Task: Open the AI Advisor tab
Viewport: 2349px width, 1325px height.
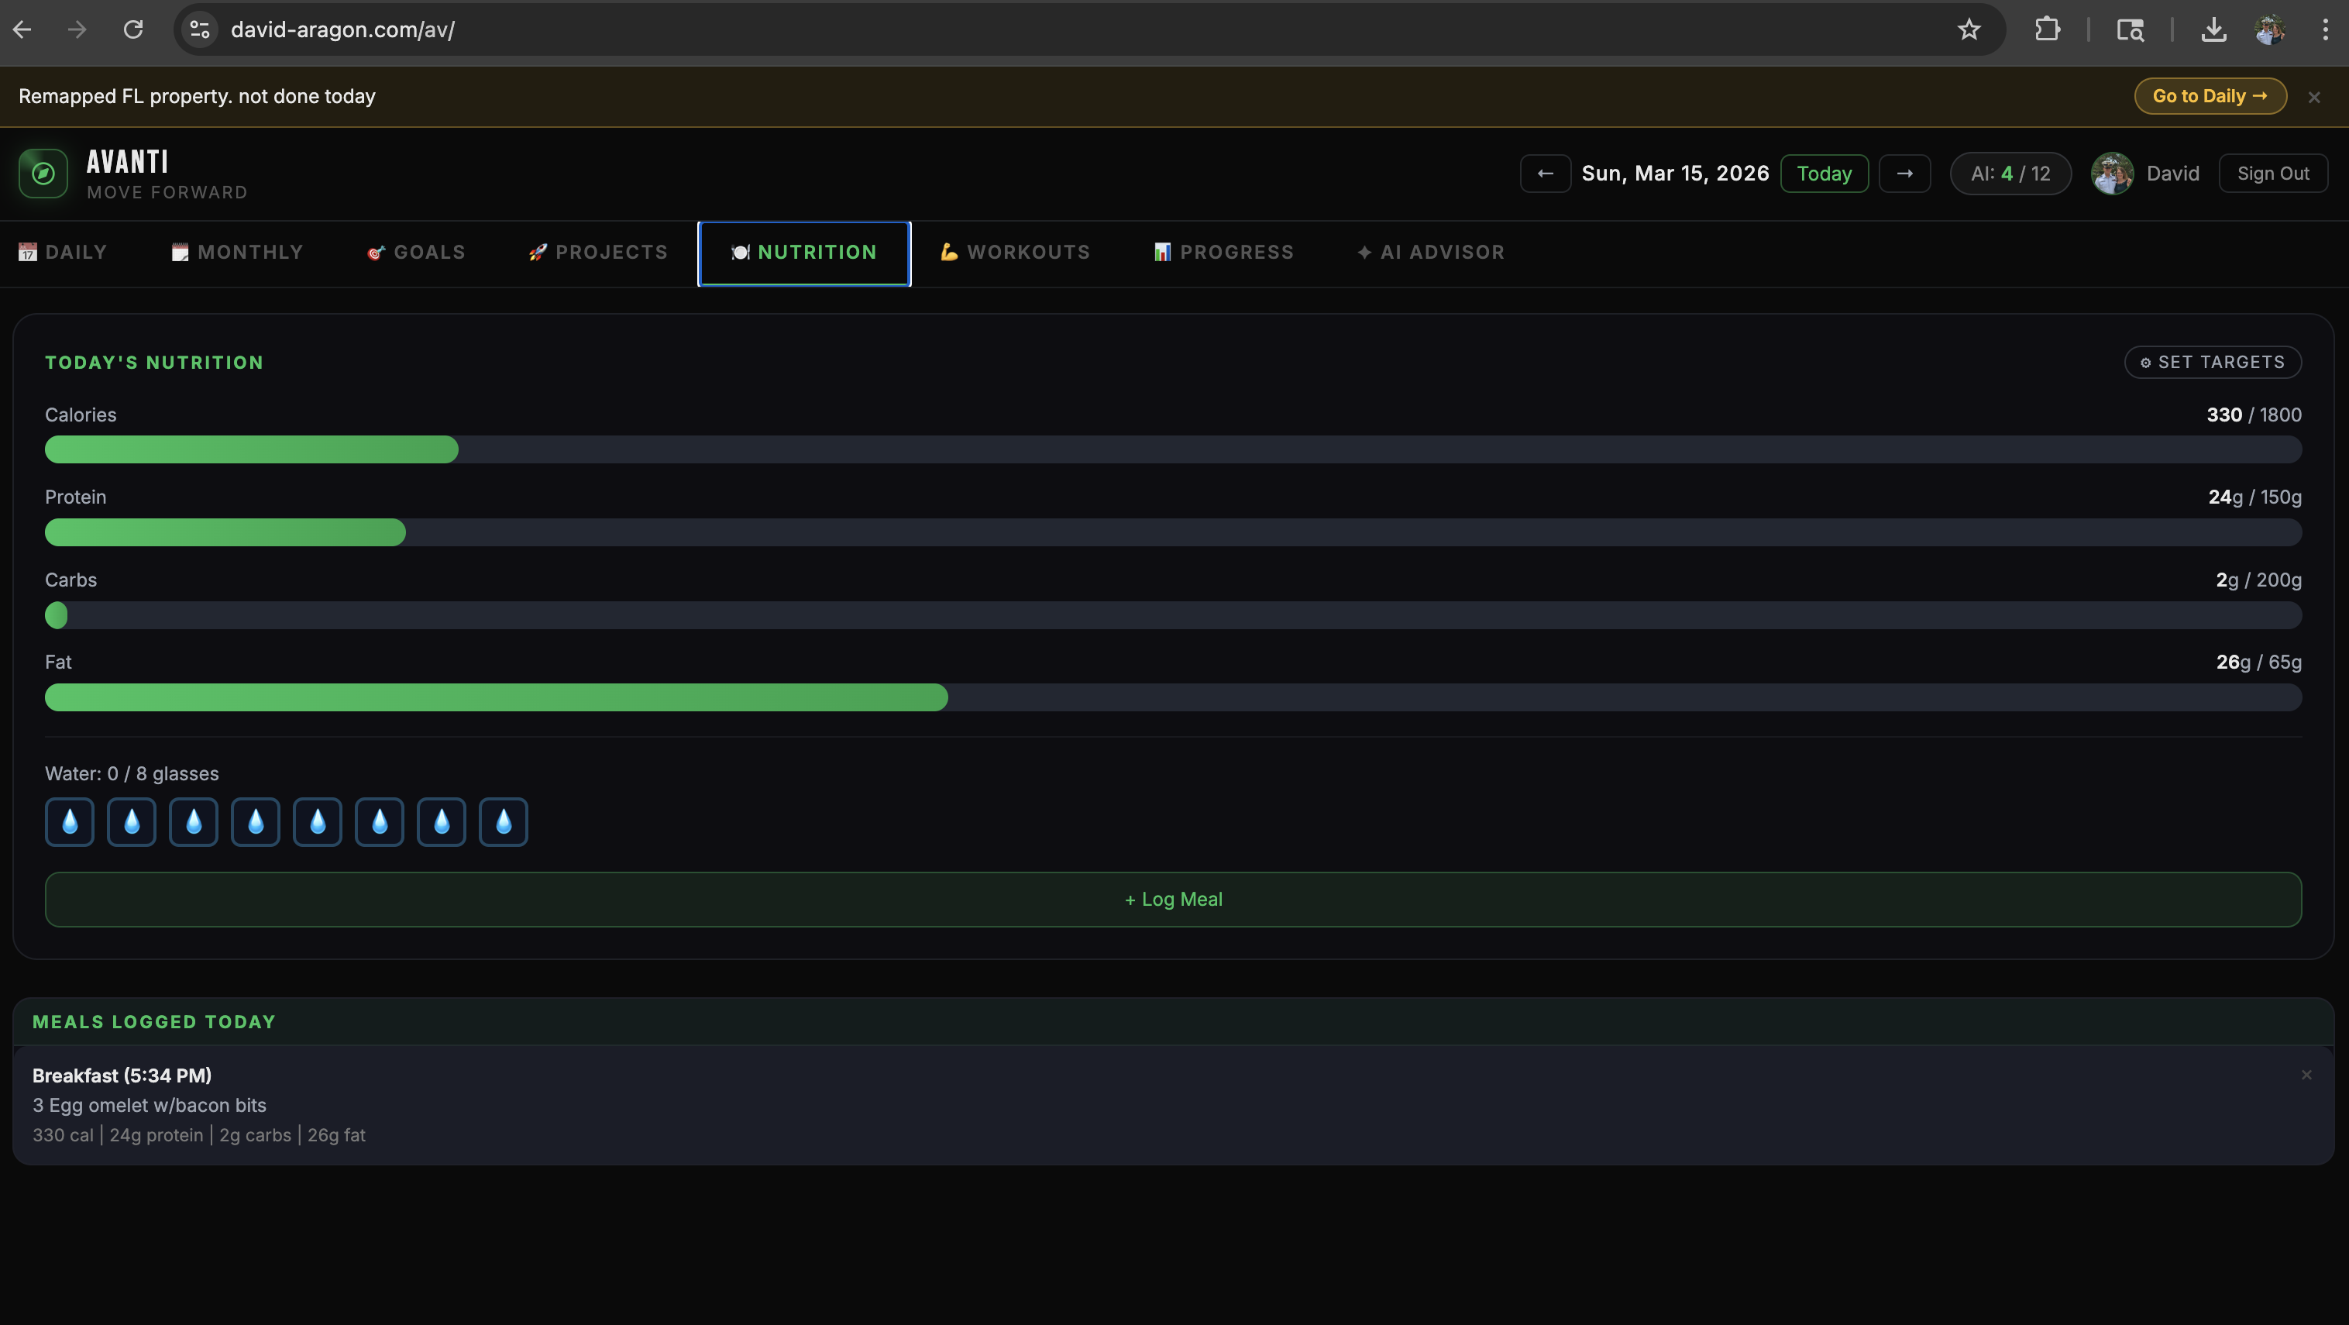Action: (1431, 253)
